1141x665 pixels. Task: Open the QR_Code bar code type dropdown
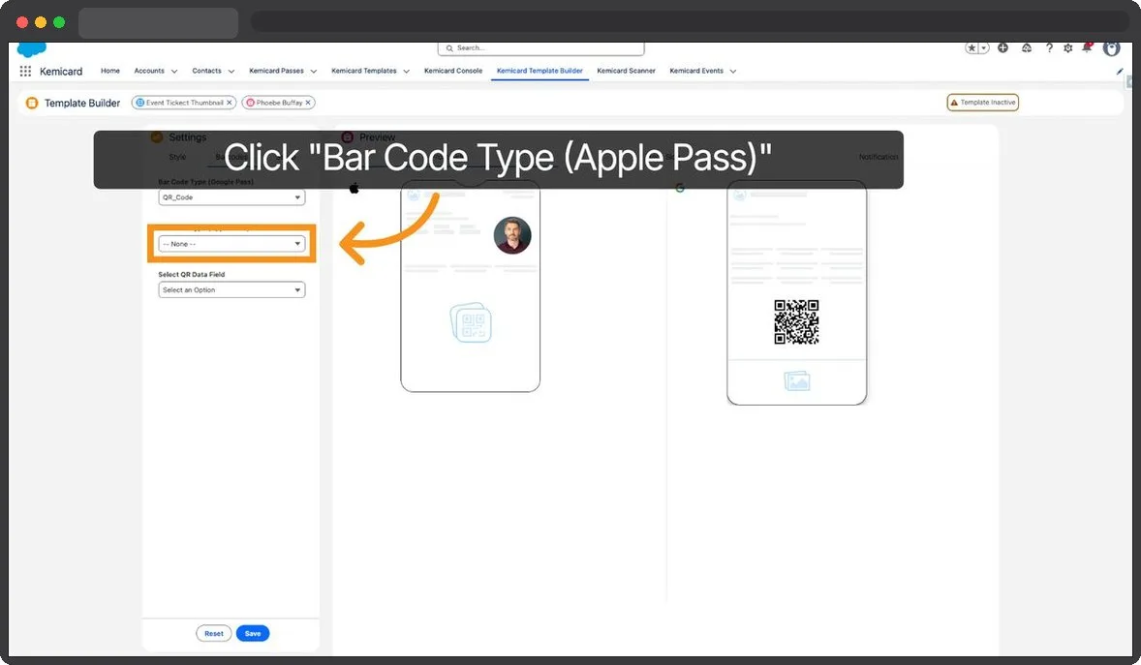click(231, 197)
